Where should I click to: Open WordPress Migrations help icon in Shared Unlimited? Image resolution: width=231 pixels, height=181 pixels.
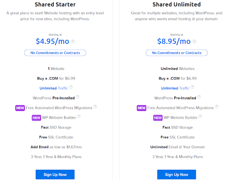pos(217,107)
